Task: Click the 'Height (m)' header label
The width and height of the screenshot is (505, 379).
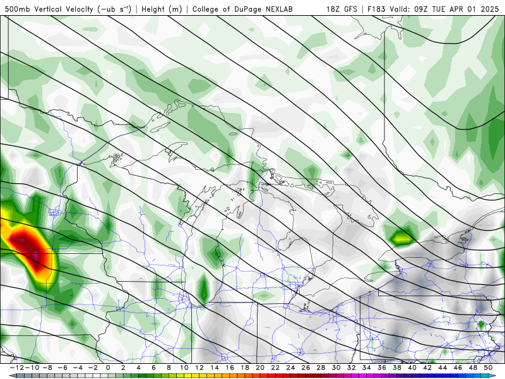Action: pyautogui.click(x=162, y=9)
